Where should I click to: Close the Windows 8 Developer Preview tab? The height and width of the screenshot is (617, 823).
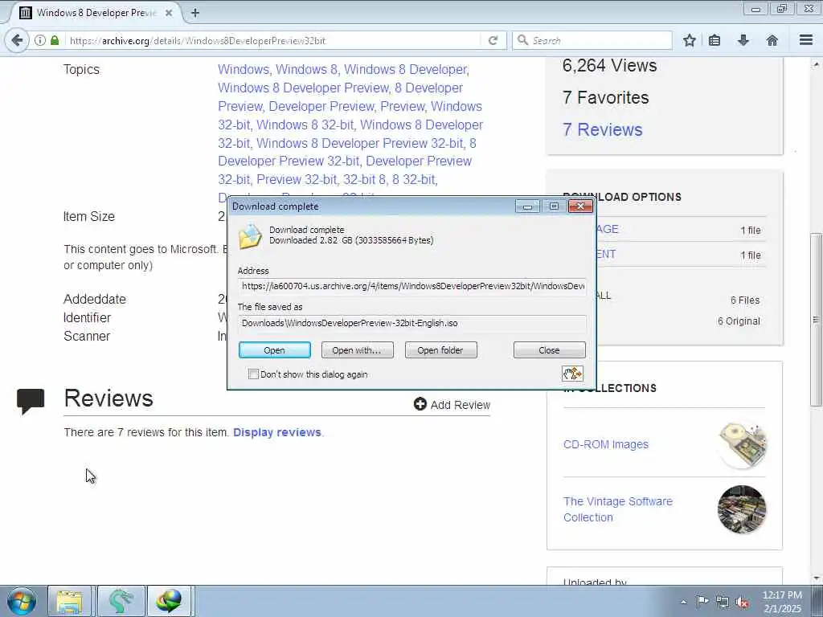tap(169, 13)
